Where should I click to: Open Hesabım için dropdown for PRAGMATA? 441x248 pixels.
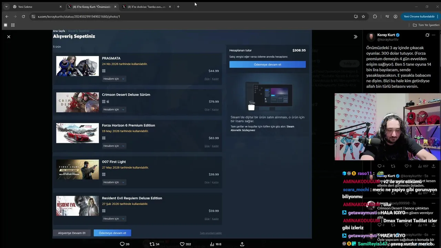pyautogui.click(x=114, y=79)
